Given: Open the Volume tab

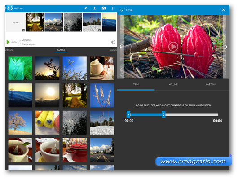Looking at the screenshot, I should [173, 84].
